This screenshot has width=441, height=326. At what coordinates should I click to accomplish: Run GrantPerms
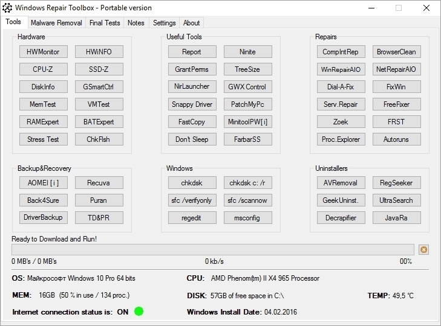point(192,69)
